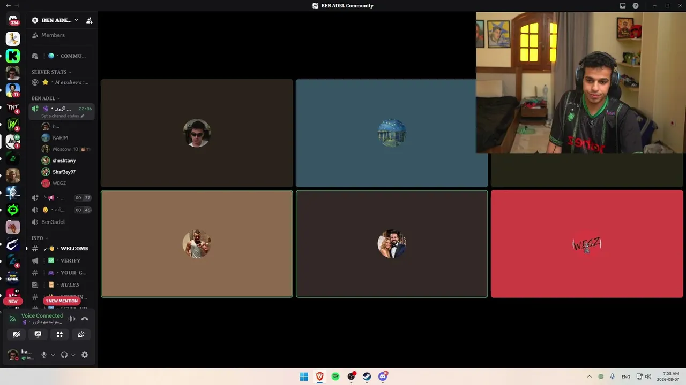686x385 pixels.
Task: Select the couple-photo avatar video tile
Action: tap(392, 244)
